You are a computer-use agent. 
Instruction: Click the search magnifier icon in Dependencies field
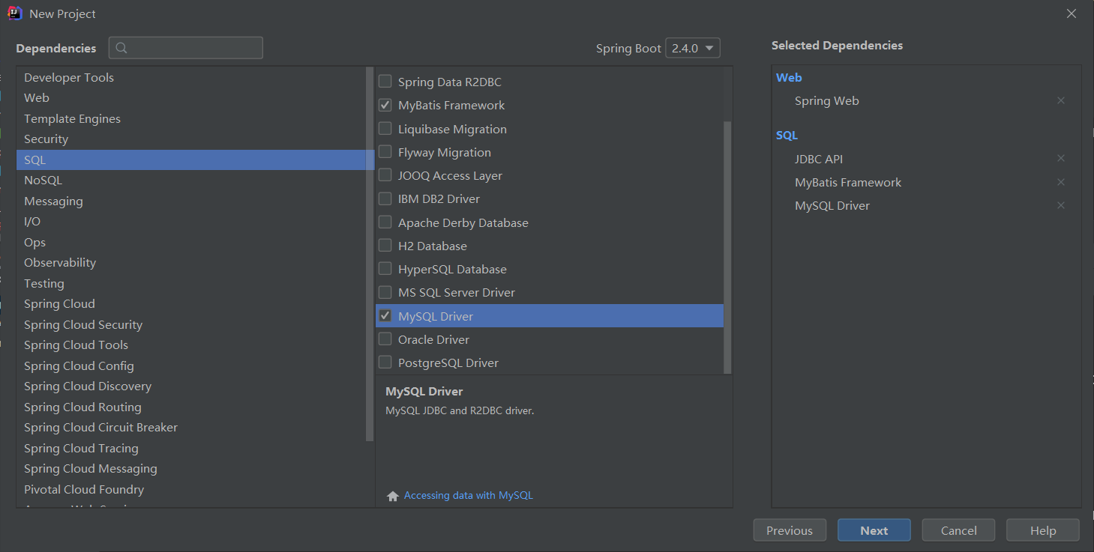(x=121, y=48)
